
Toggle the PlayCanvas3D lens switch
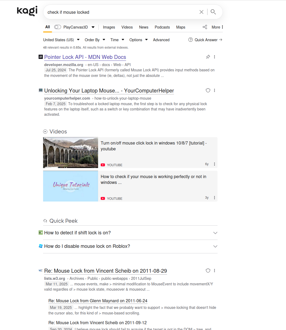point(58,27)
